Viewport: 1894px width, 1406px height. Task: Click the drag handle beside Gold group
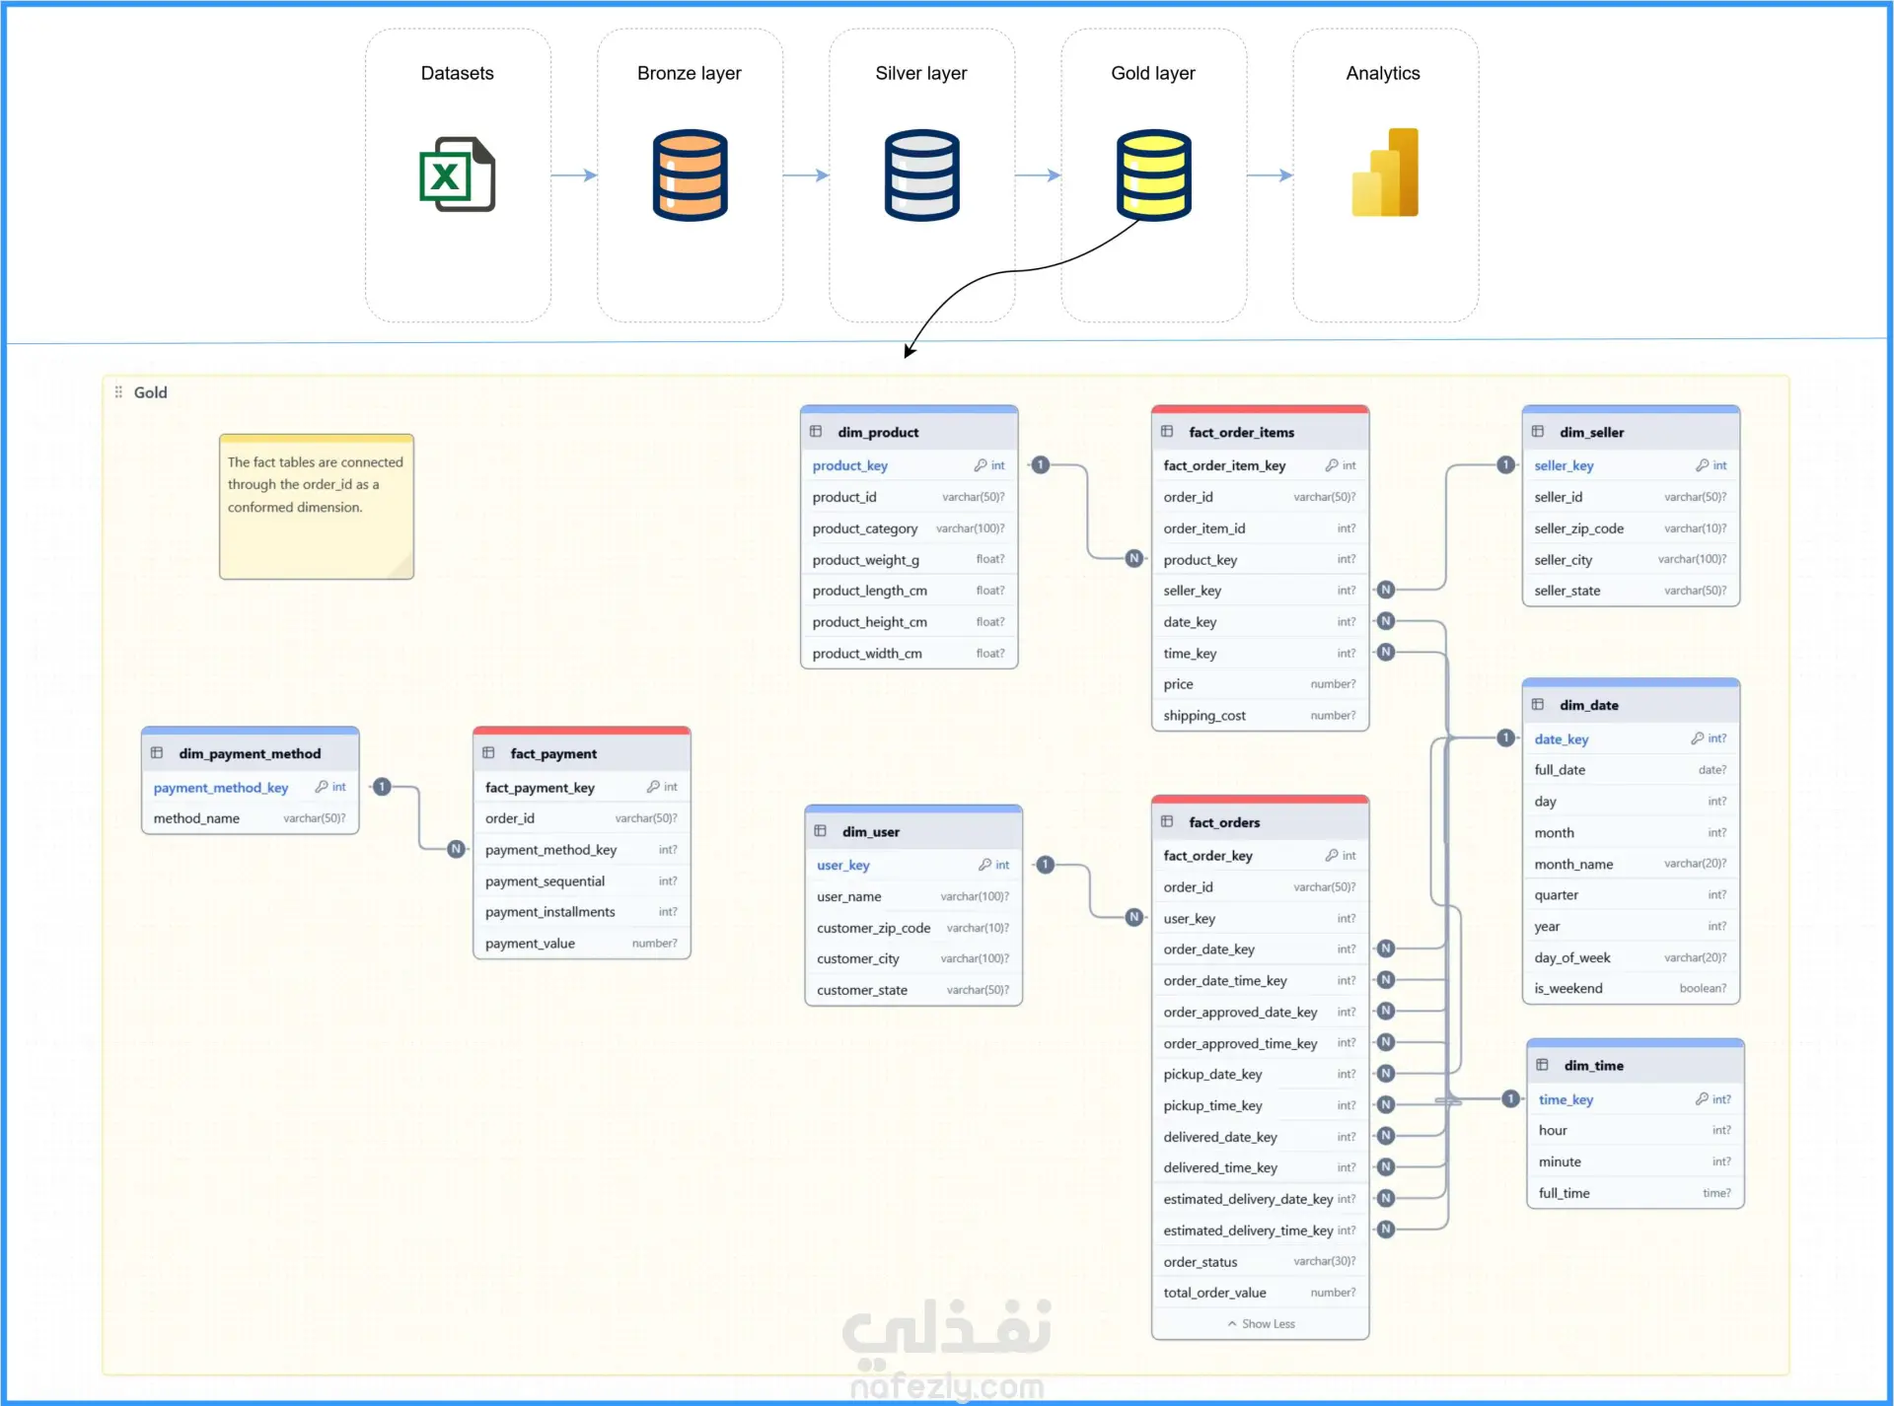[x=118, y=392]
